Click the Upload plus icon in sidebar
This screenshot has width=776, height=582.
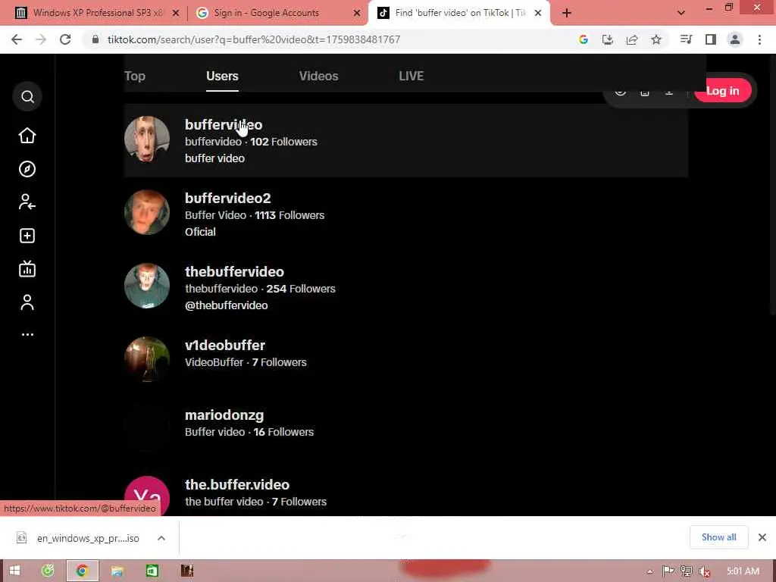tap(27, 236)
